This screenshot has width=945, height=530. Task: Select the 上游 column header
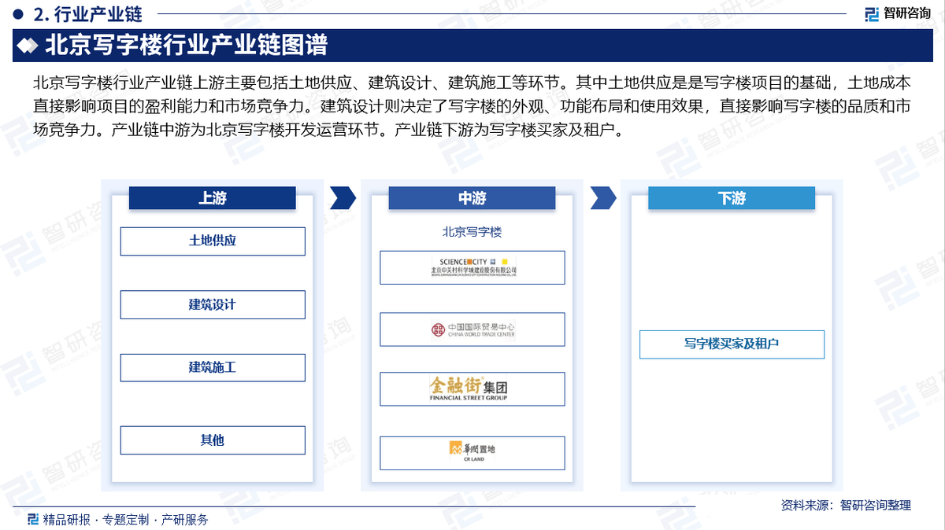point(212,198)
